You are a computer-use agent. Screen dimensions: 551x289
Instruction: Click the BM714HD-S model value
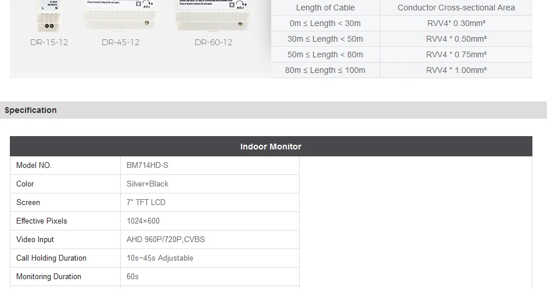147,165
